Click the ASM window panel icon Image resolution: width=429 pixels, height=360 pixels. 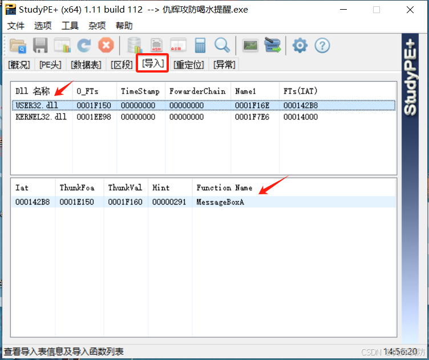pyautogui.click(x=178, y=46)
